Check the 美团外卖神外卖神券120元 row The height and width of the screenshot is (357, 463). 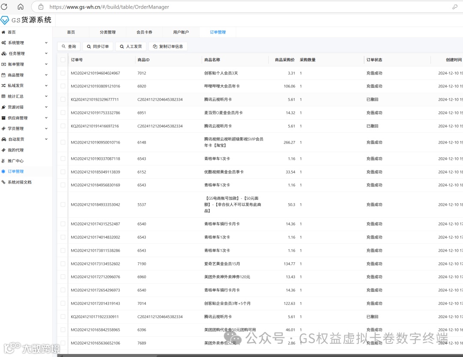63,277
